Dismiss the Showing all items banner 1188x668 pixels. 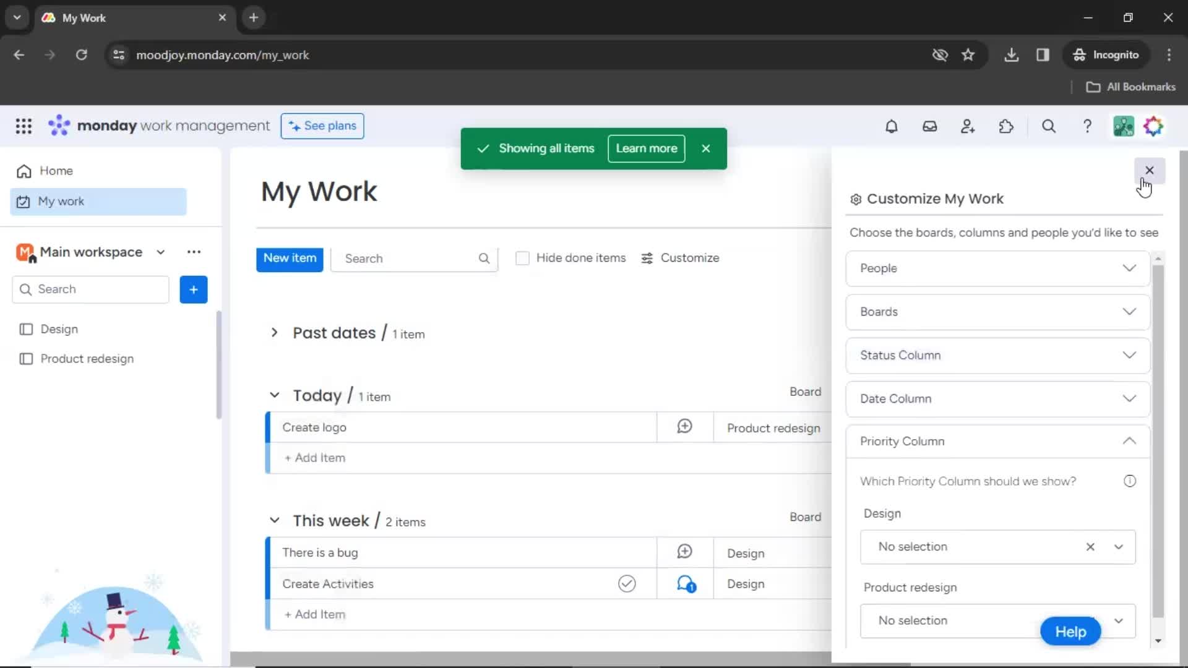tap(706, 148)
